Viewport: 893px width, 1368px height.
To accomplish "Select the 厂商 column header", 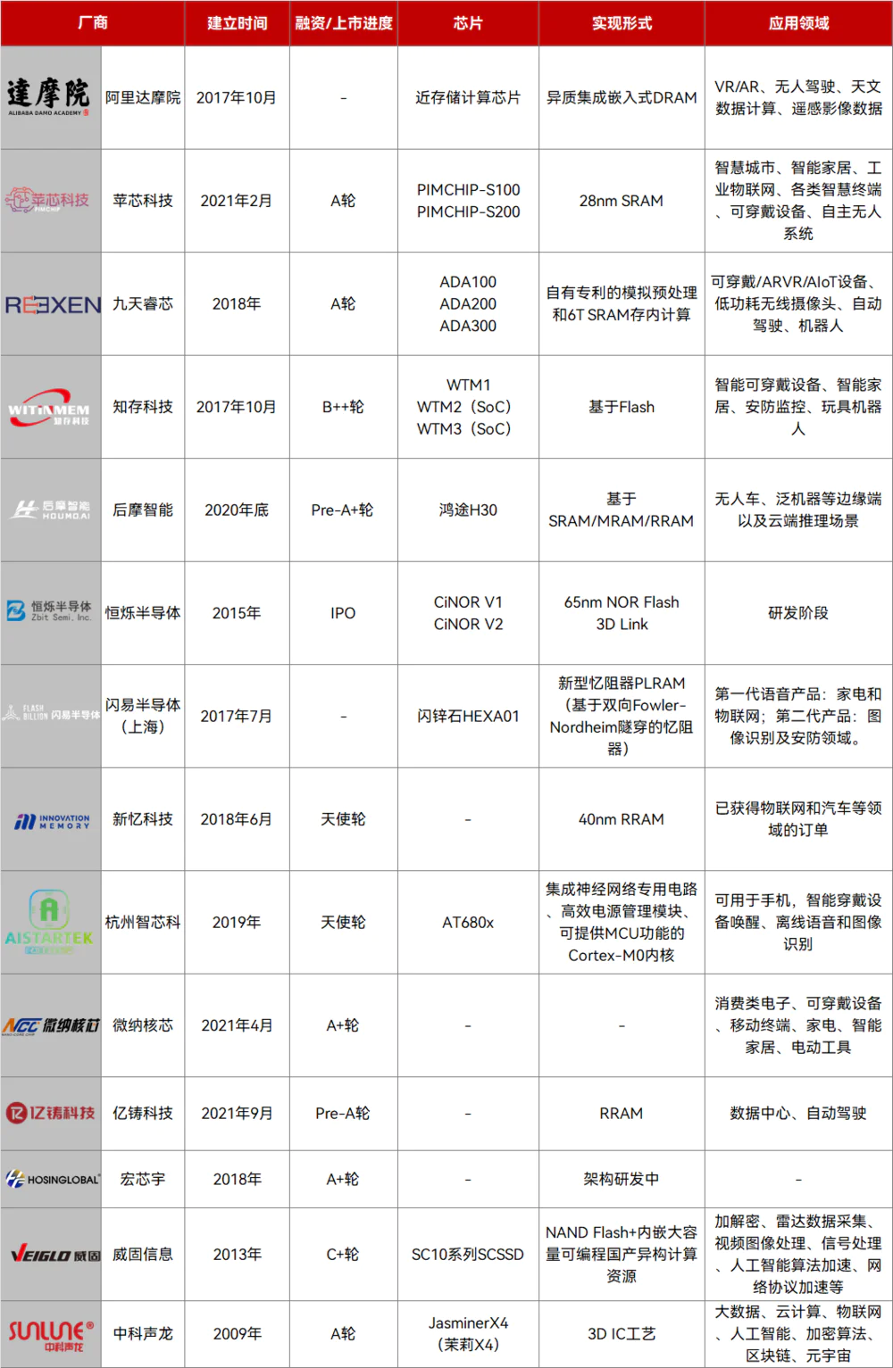I will click(92, 23).
